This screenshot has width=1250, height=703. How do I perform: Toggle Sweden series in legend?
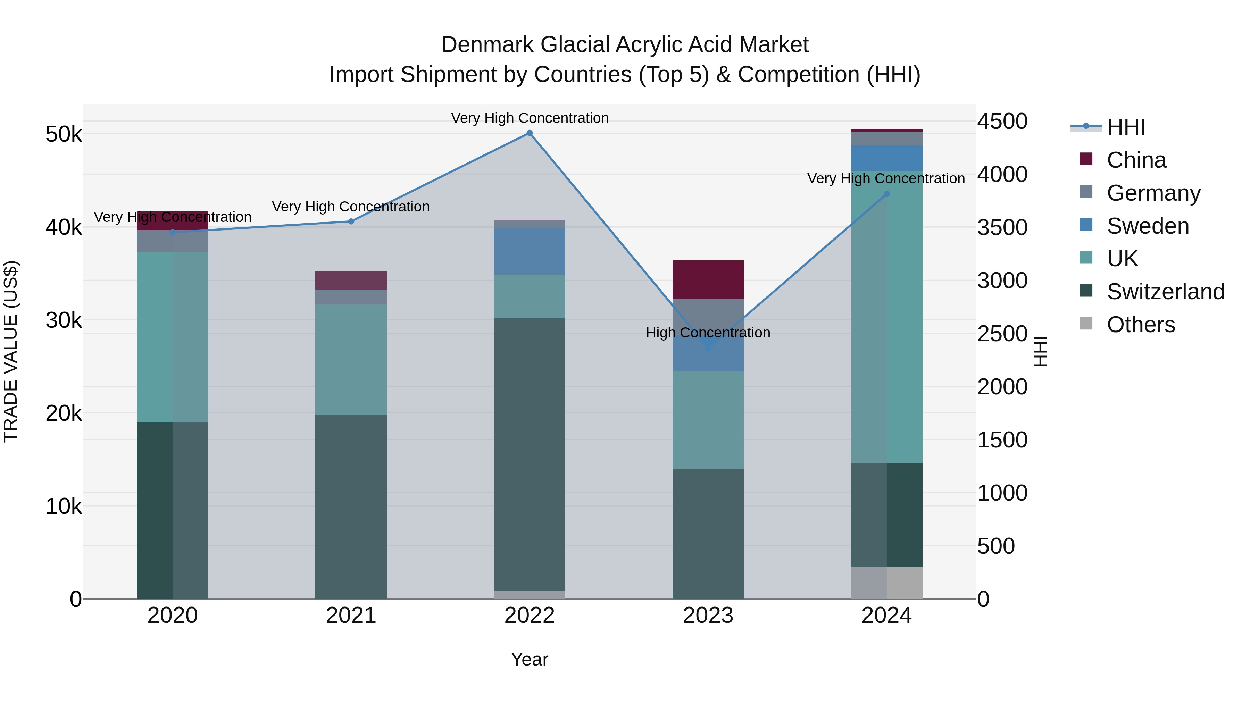[1134, 226]
